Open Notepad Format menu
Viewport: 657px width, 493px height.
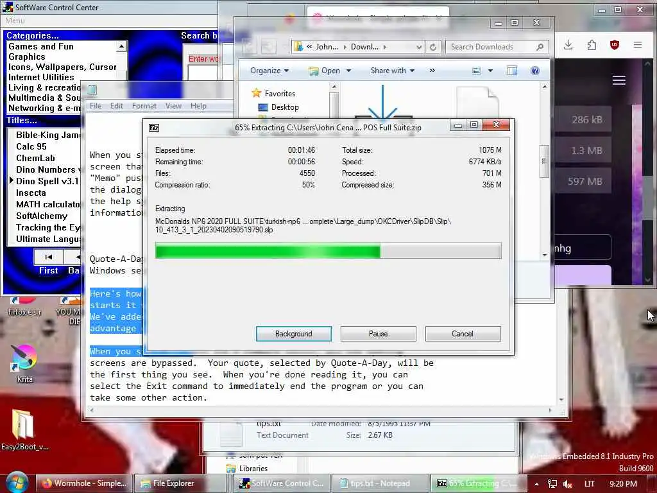[144, 106]
